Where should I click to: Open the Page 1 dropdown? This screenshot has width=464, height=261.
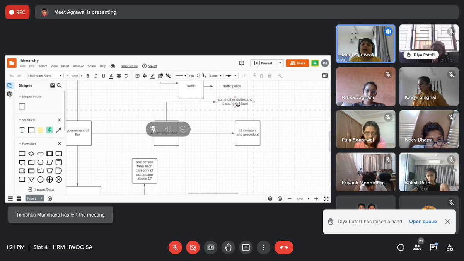[35, 198]
